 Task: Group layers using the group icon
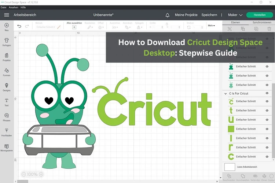pyautogui.click(x=230, y=29)
